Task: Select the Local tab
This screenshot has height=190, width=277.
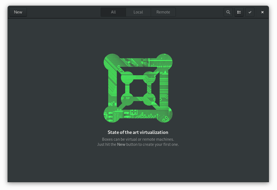Action: pyautogui.click(x=138, y=12)
